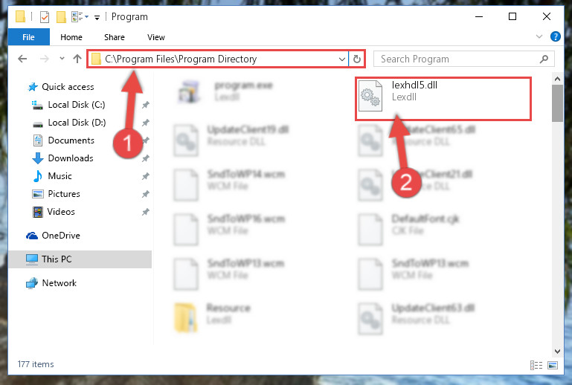Open the recent locations dropdown arrow
The height and width of the screenshot is (385, 572).
click(x=62, y=58)
